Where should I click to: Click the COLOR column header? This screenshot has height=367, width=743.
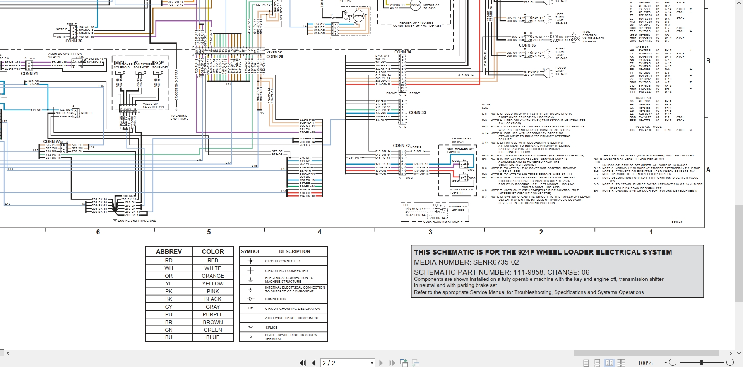(x=213, y=251)
